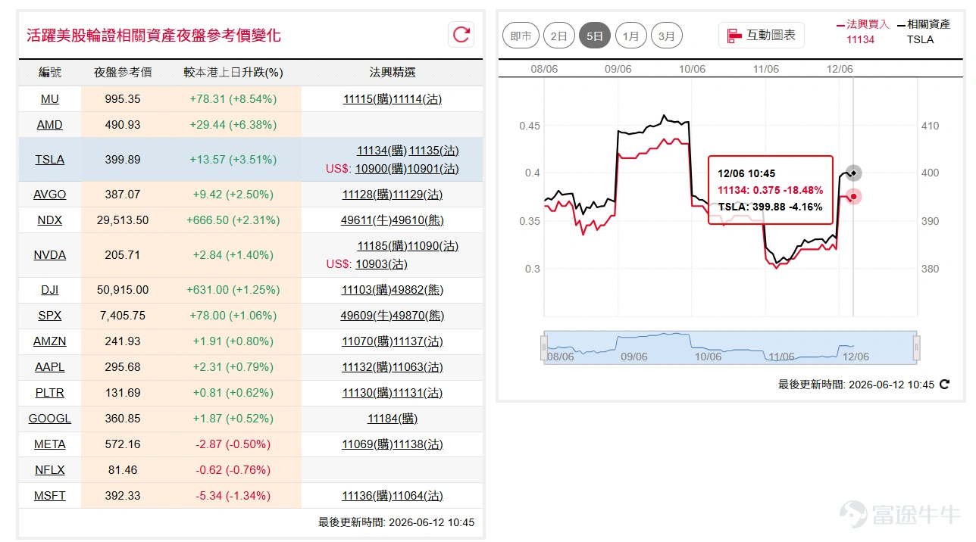The height and width of the screenshot is (542, 976).
Task: Open the AMZN ticker link
Action: pyautogui.click(x=50, y=341)
